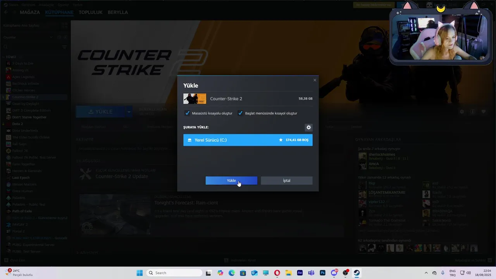Open Tonight's Forecast: Rain-cient news post
This screenshot has height=279, width=496.
click(186, 203)
